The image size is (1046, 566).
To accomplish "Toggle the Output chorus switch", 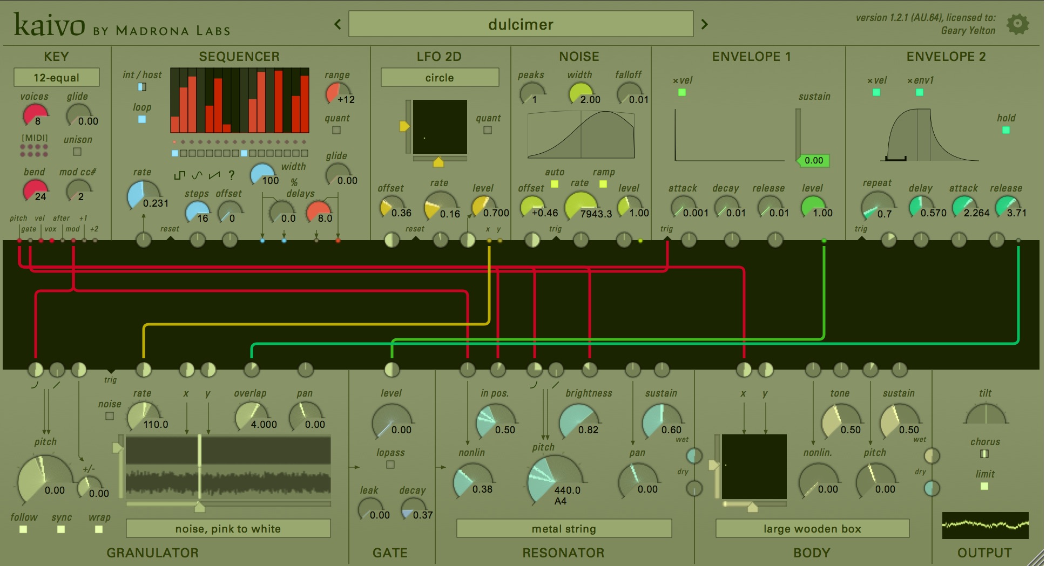I will 984,454.
